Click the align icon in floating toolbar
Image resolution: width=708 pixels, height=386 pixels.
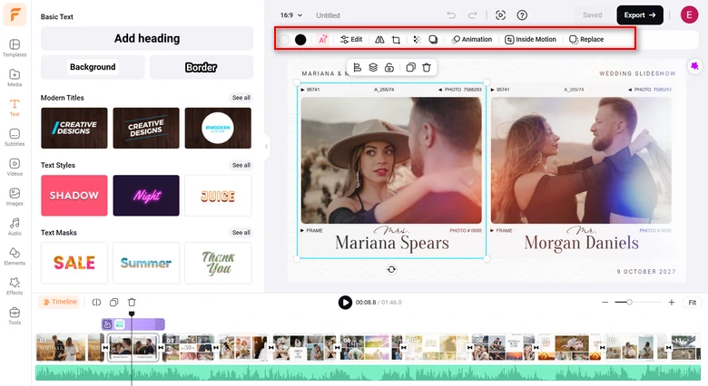(x=357, y=68)
